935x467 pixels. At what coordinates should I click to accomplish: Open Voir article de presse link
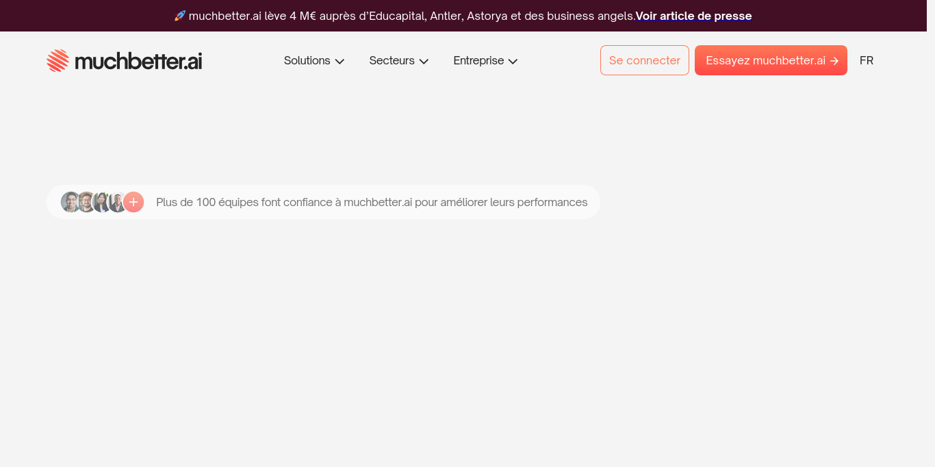[x=693, y=16]
